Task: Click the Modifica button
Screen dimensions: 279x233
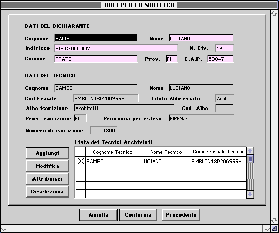Action: click(x=47, y=166)
